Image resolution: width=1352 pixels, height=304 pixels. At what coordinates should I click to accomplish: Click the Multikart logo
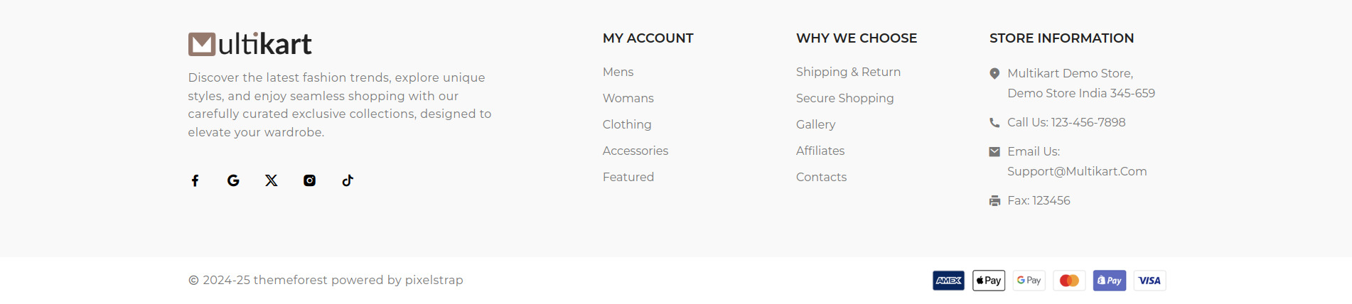click(250, 44)
